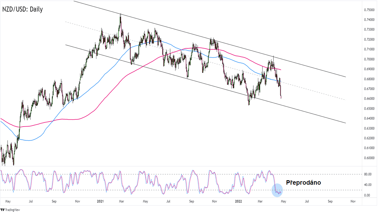Click the 0.63000 price axis label

(x=369, y=128)
